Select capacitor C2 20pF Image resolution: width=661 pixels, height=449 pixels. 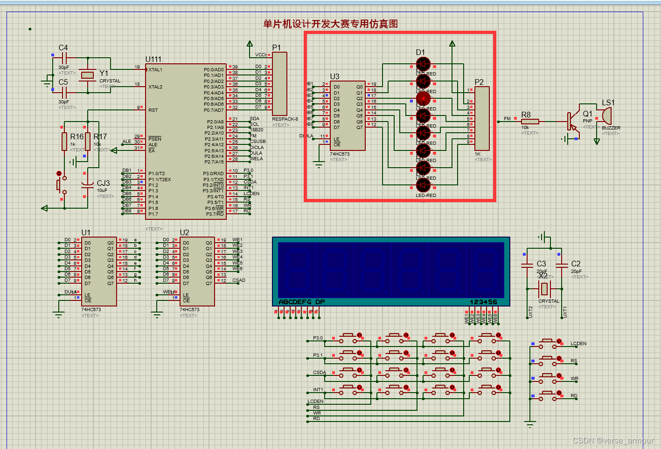(562, 266)
